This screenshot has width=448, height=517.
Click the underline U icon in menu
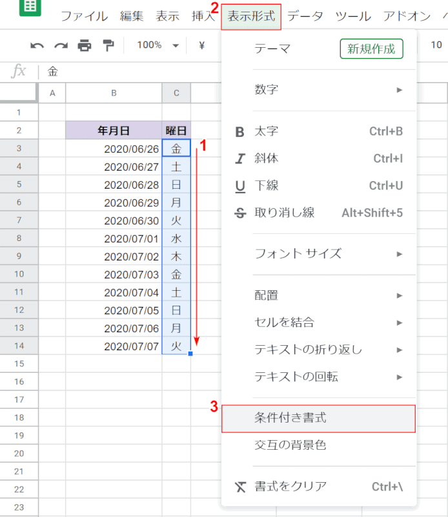pos(240,186)
